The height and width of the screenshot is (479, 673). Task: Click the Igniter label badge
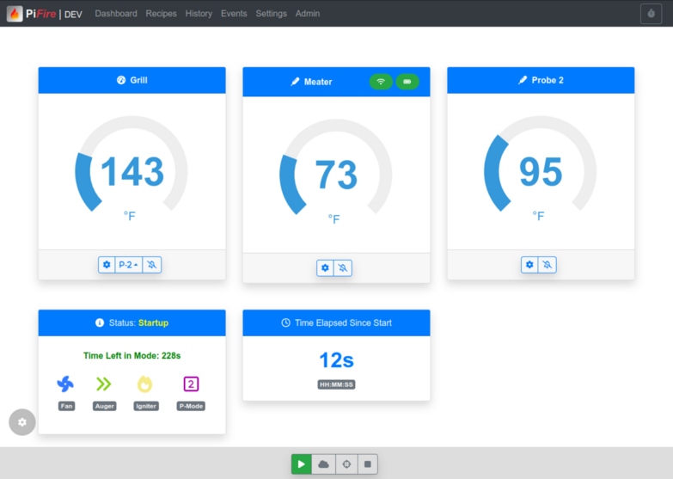(146, 406)
